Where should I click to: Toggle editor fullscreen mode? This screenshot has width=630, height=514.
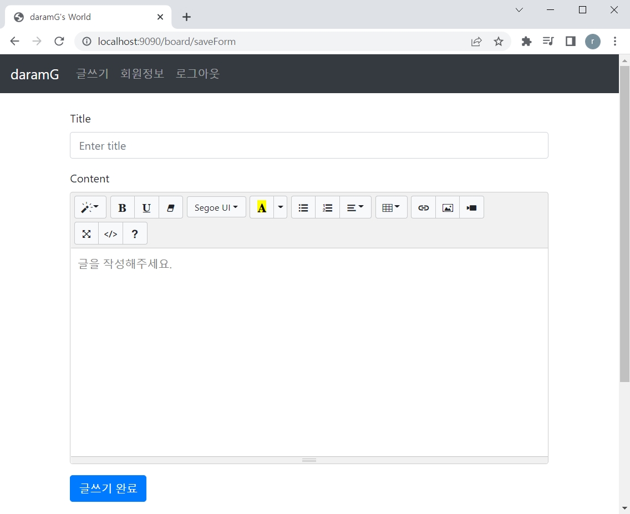87,233
